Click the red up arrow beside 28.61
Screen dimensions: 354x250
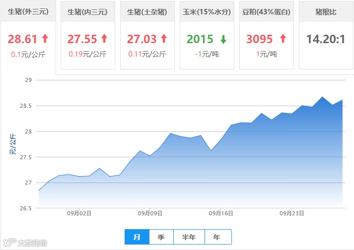45,38
